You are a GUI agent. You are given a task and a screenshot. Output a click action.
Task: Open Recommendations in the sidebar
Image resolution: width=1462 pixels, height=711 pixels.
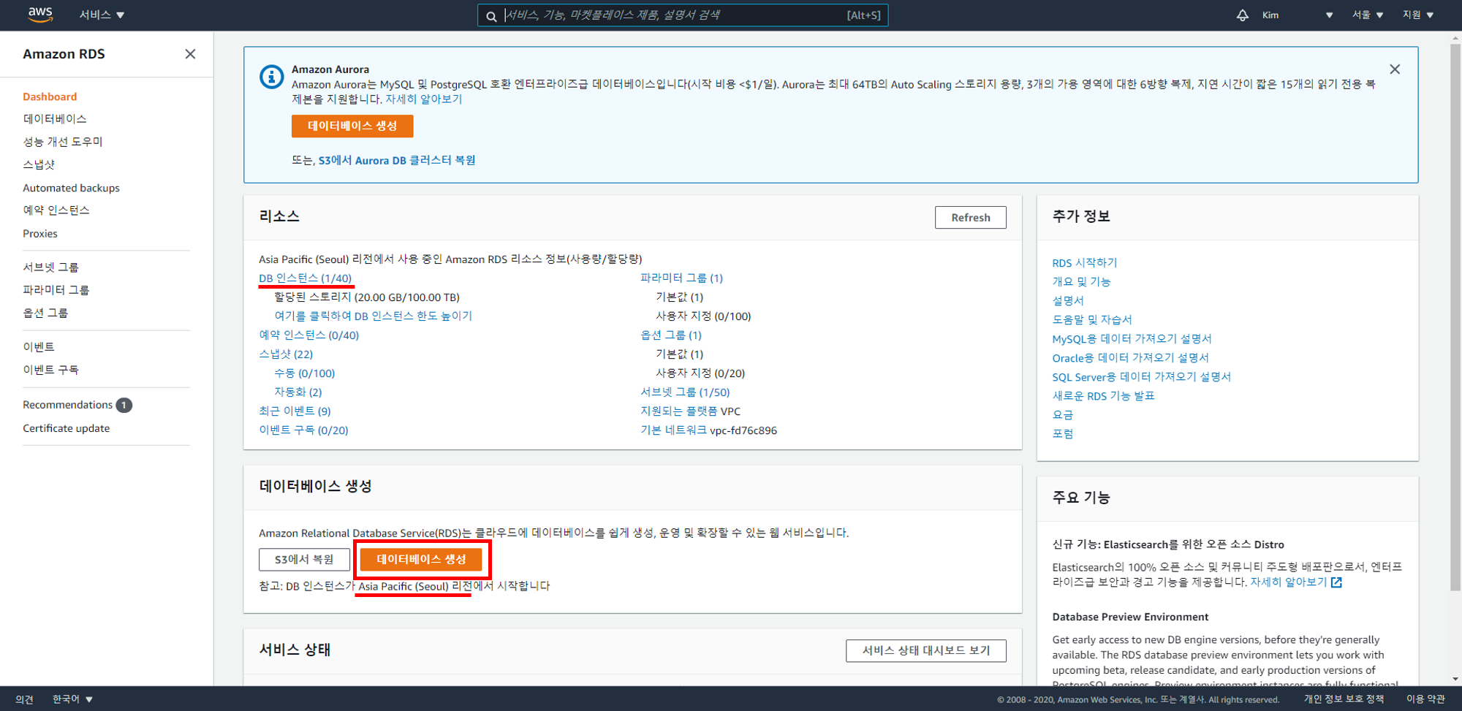(x=67, y=405)
